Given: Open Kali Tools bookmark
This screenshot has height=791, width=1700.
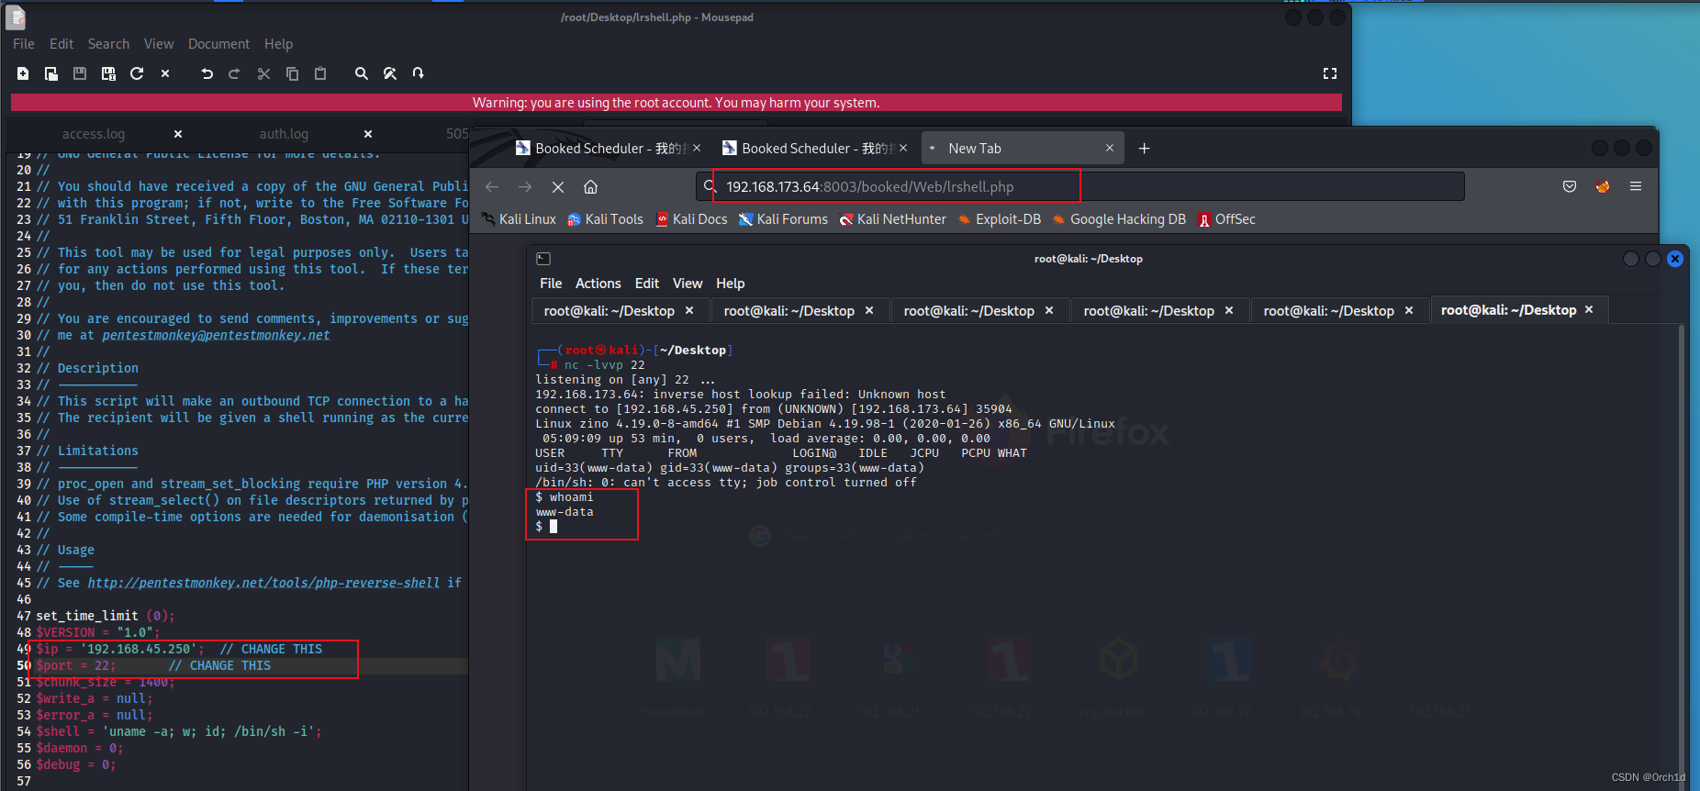Looking at the screenshot, I should 605,219.
